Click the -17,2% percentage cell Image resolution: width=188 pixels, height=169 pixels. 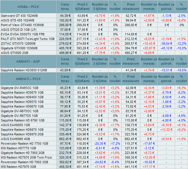pyautogui.click(x=115, y=143)
